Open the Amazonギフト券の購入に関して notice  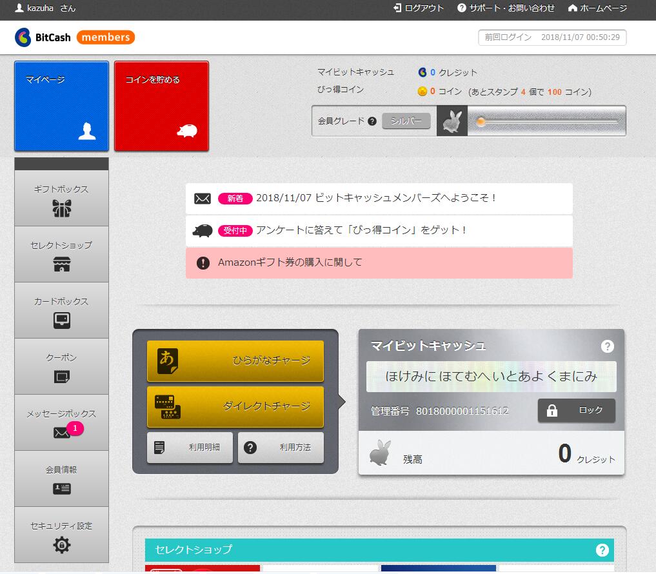pyautogui.click(x=379, y=263)
